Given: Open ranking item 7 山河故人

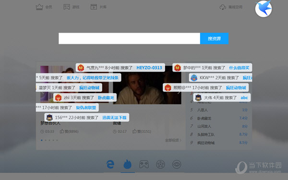Looking at the screenshot, I should pyautogui.click(x=204, y=126).
